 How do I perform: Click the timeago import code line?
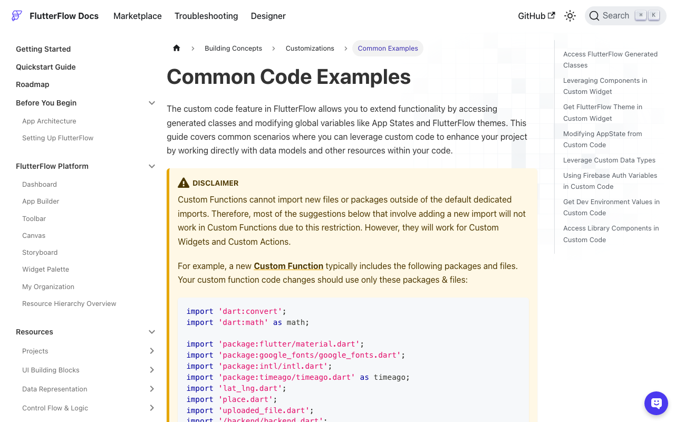298,377
